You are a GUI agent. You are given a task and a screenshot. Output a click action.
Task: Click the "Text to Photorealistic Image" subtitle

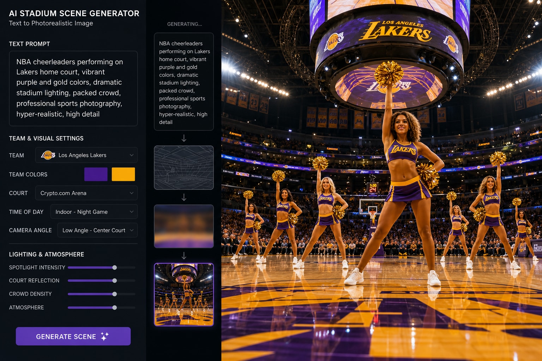click(51, 23)
